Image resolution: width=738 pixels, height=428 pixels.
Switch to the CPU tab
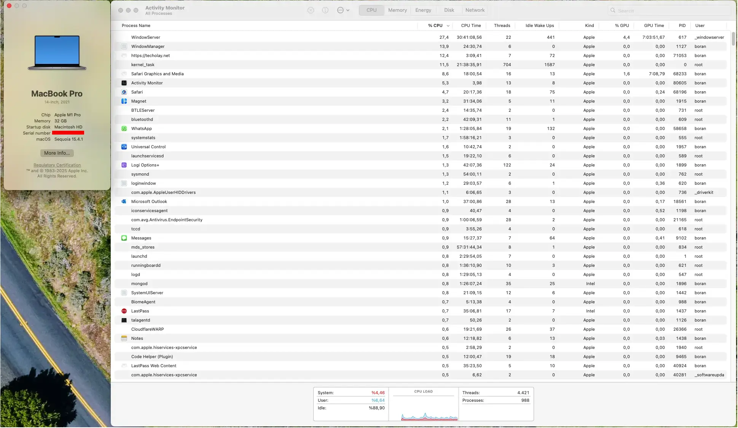(x=371, y=10)
